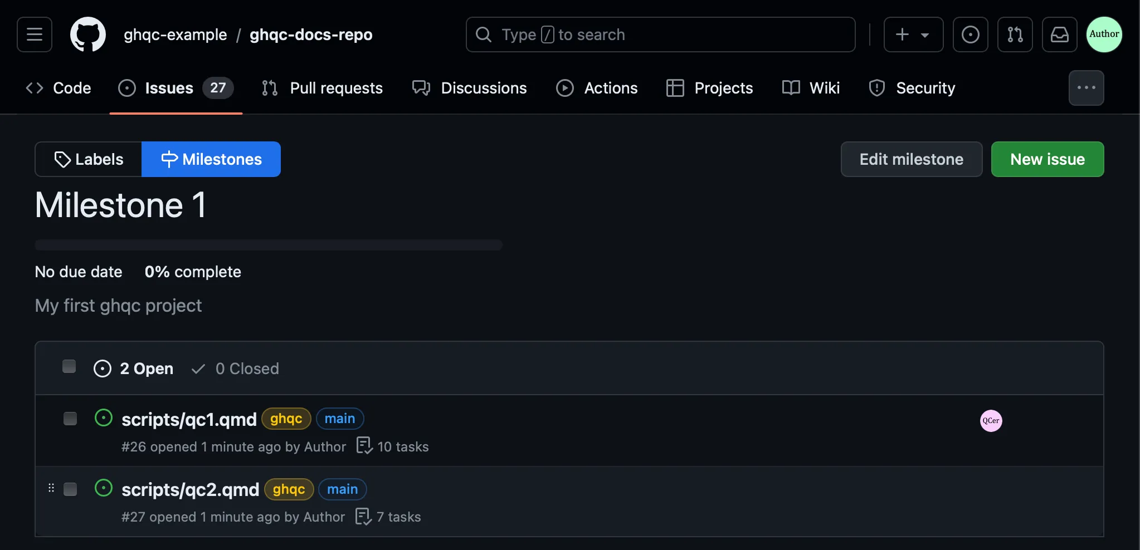
Task: Expand the more repository tabs ellipsis menu
Action: pyautogui.click(x=1086, y=88)
